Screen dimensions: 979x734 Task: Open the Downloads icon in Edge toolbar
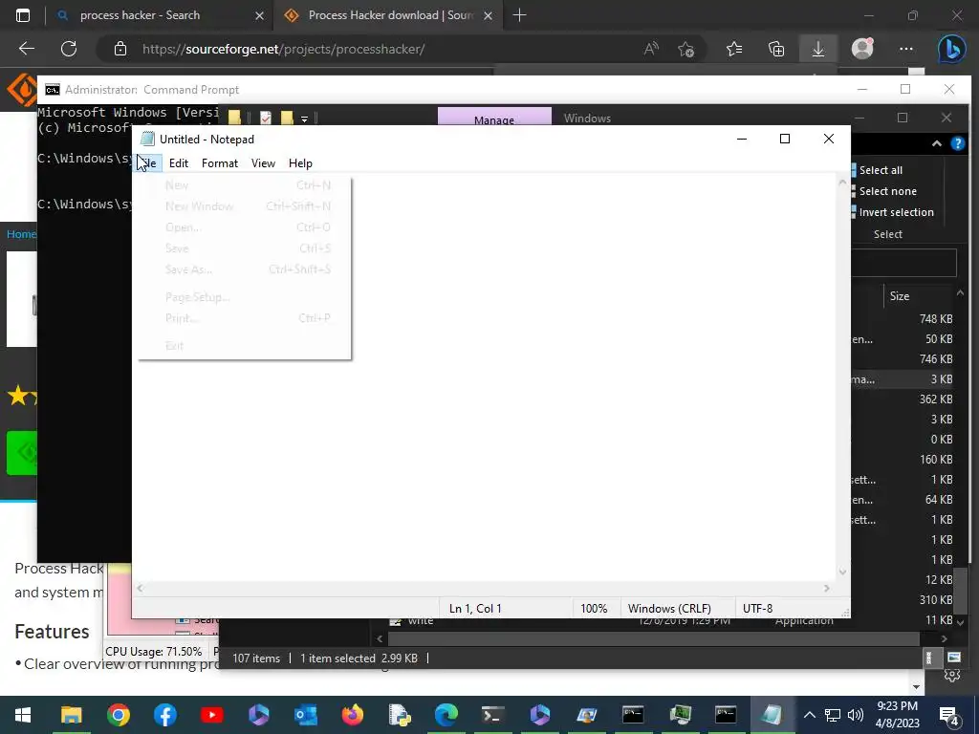pyautogui.click(x=818, y=49)
